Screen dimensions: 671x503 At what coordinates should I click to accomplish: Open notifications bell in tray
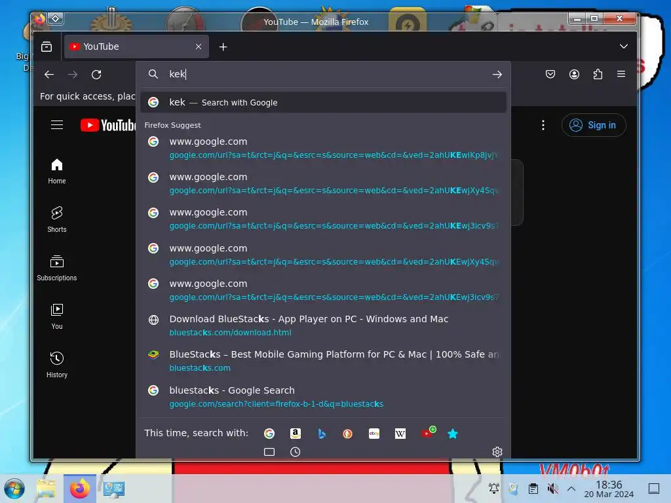pos(494,489)
